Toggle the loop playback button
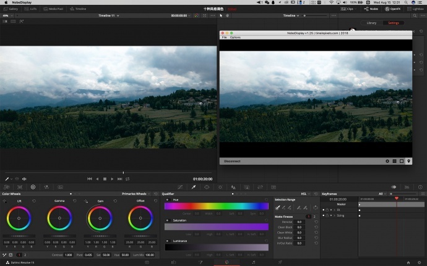This screenshot has width=427, height=266. pyautogui.click(x=127, y=179)
